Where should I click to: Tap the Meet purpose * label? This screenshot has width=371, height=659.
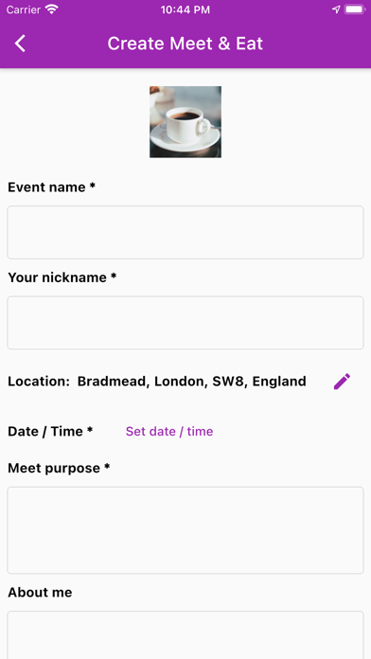(59, 468)
